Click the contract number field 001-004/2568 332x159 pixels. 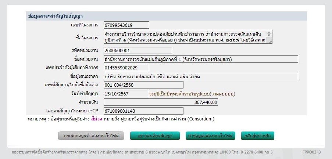point(143,85)
